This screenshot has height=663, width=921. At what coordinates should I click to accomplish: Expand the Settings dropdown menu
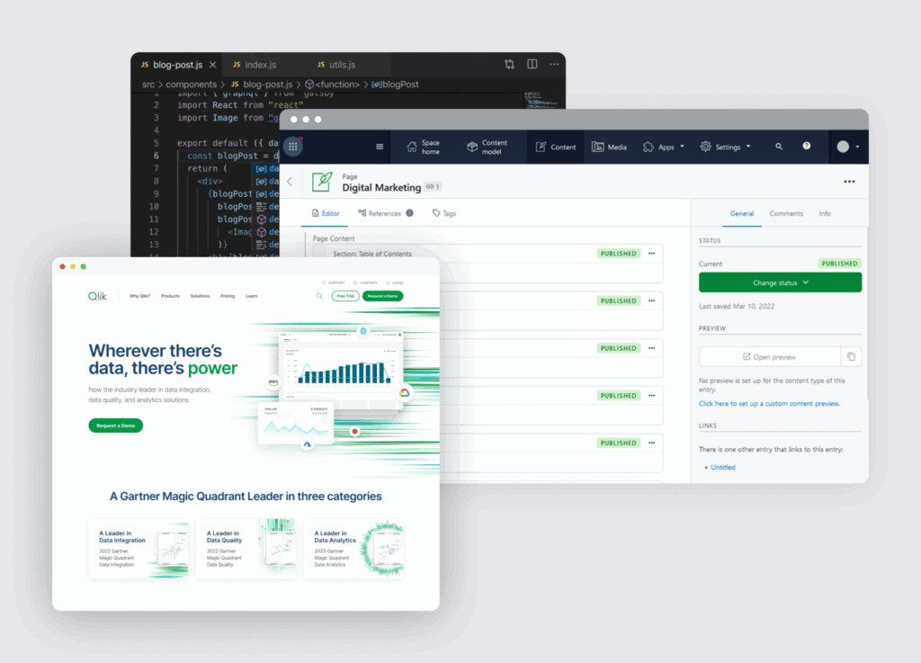coord(726,147)
